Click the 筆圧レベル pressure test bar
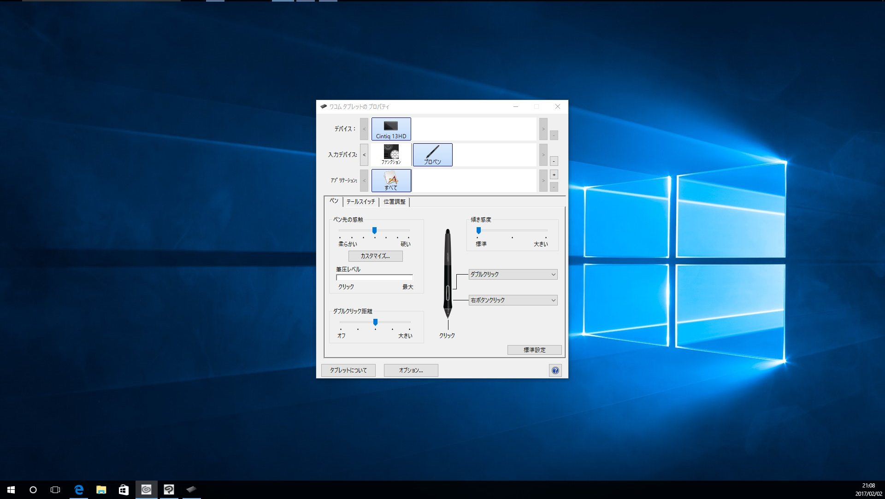Image resolution: width=885 pixels, height=499 pixels. click(x=374, y=278)
